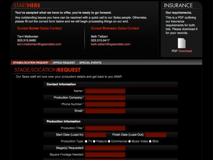Click 'Our requirements.' text
Screen dimensions: 213x160
[x=179, y=13]
